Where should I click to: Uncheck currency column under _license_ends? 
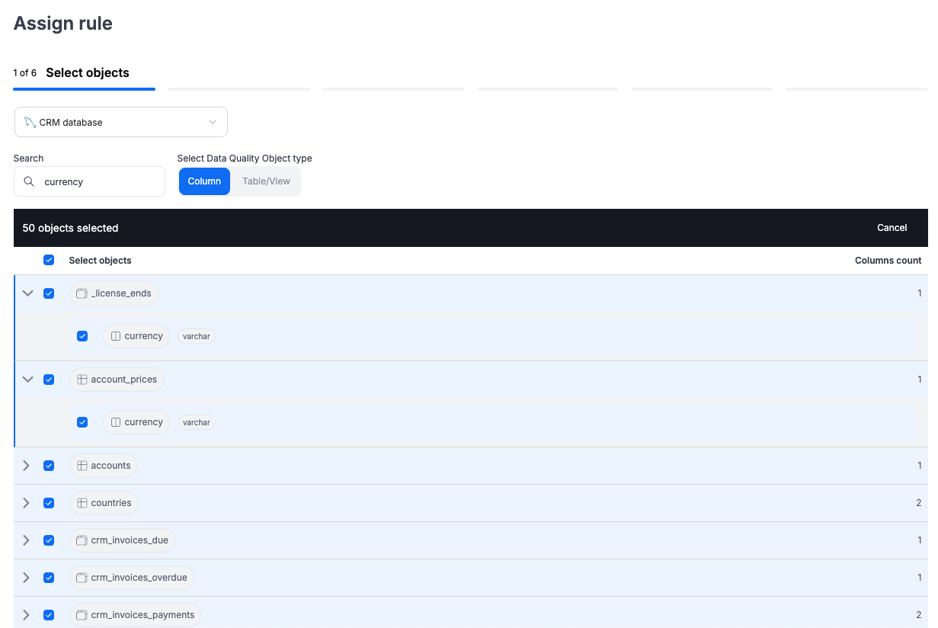82,336
